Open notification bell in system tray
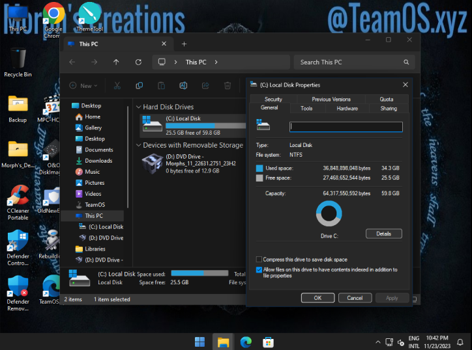 pos(460,342)
